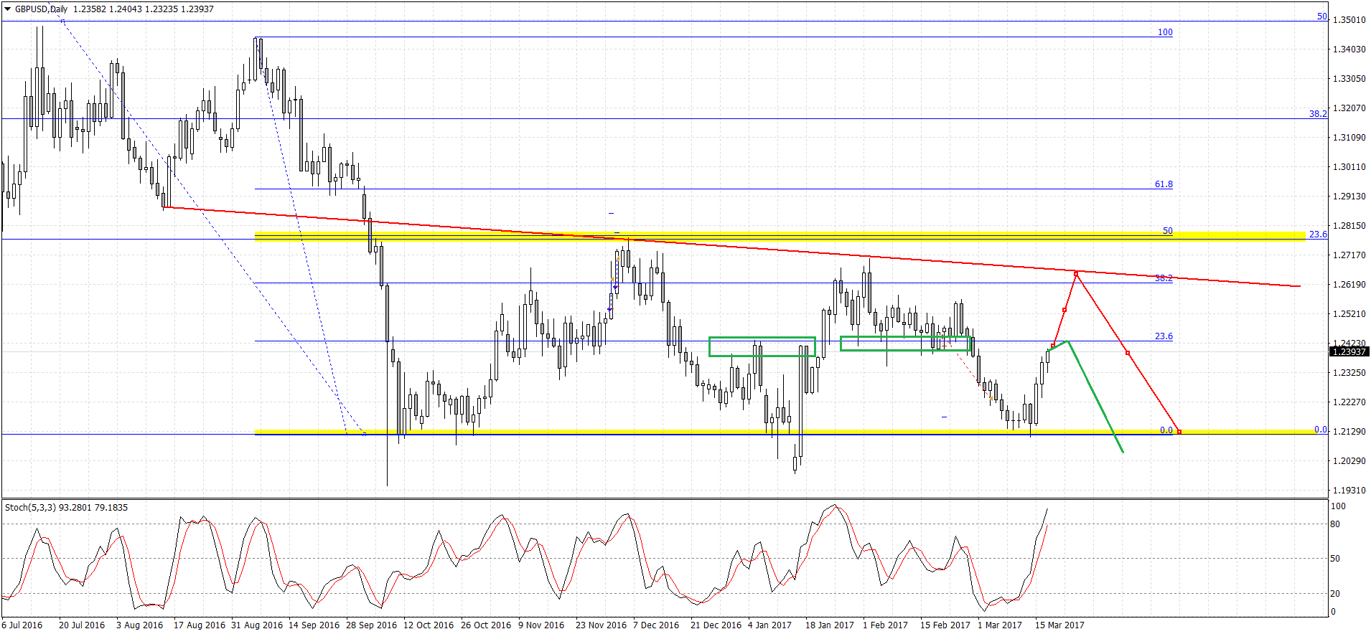Click the 28 Sep 2016 date label

tap(372, 625)
